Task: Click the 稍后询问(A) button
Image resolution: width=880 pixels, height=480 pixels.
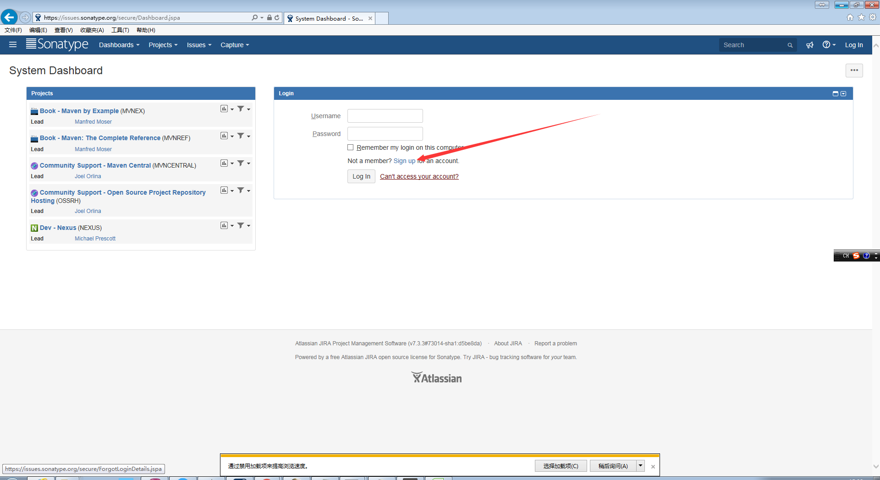Action: pyautogui.click(x=613, y=466)
